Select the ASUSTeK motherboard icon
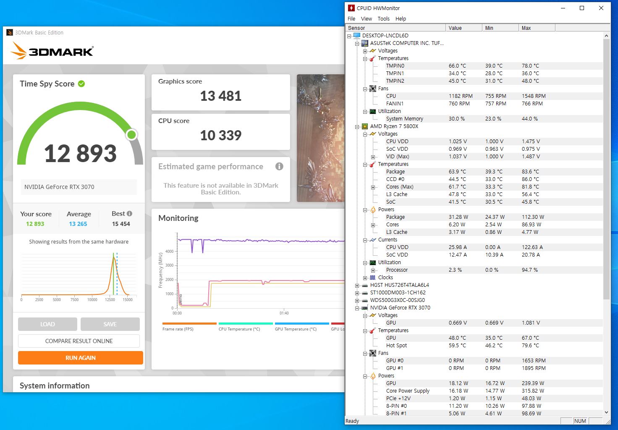618x430 pixels. click(x=365, y=43)
